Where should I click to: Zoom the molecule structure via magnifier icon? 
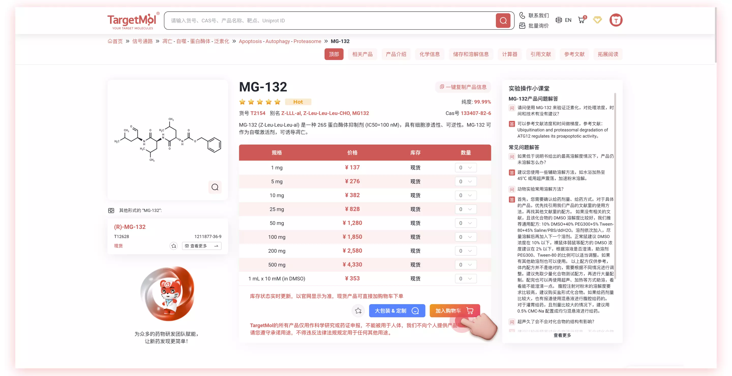tap(215, 187)
